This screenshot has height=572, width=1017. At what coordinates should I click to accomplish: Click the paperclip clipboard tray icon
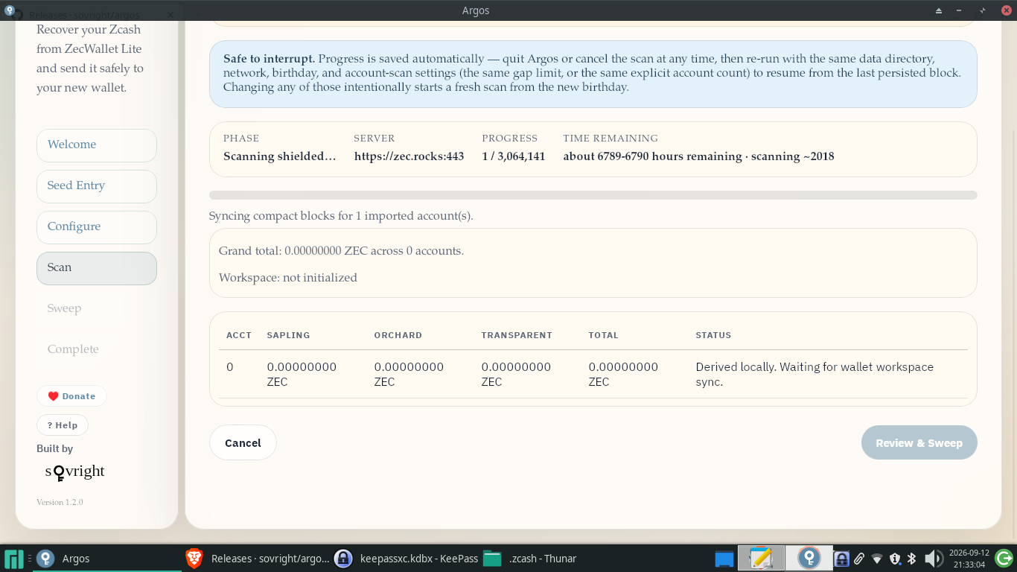tap(859, 559)
